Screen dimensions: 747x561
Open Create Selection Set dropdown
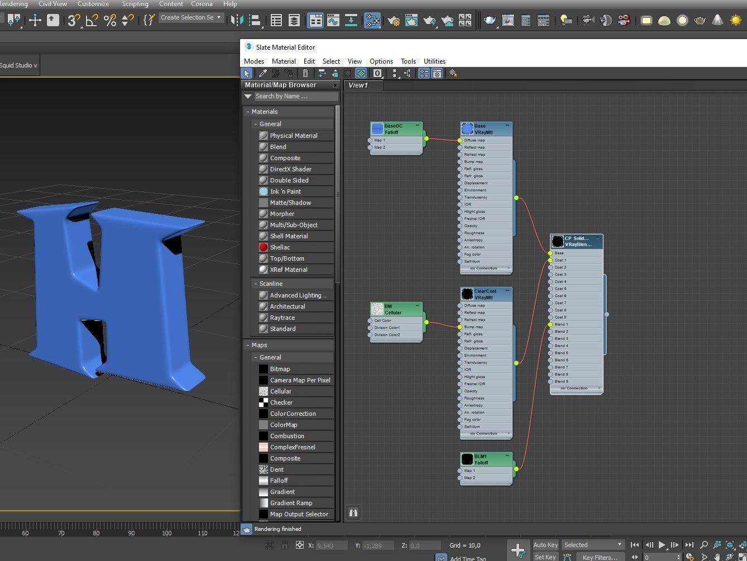191,18
